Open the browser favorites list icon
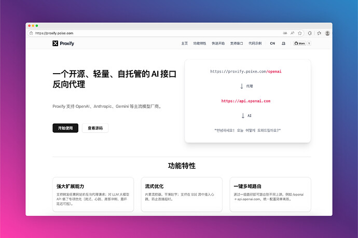The width and height of the screenshot is (358, 238). point(319,33)
